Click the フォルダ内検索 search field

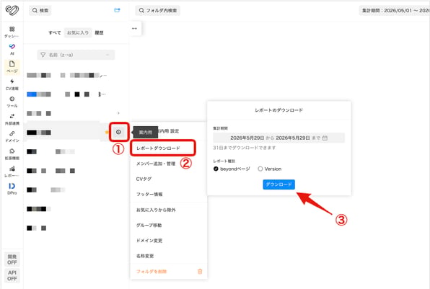point(158,10)
